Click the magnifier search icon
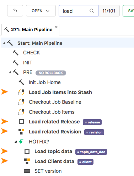 coord(92,11)
